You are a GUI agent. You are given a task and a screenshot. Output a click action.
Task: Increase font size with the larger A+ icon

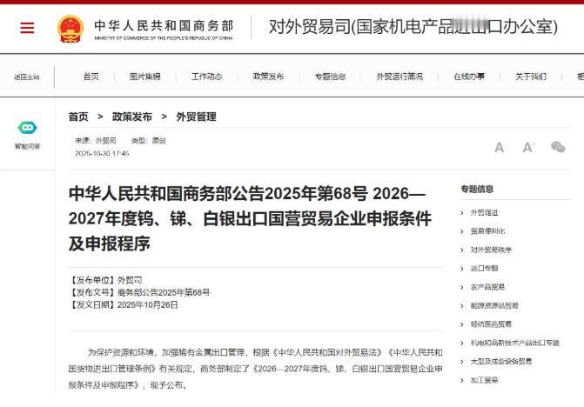[x=528, y=148]
